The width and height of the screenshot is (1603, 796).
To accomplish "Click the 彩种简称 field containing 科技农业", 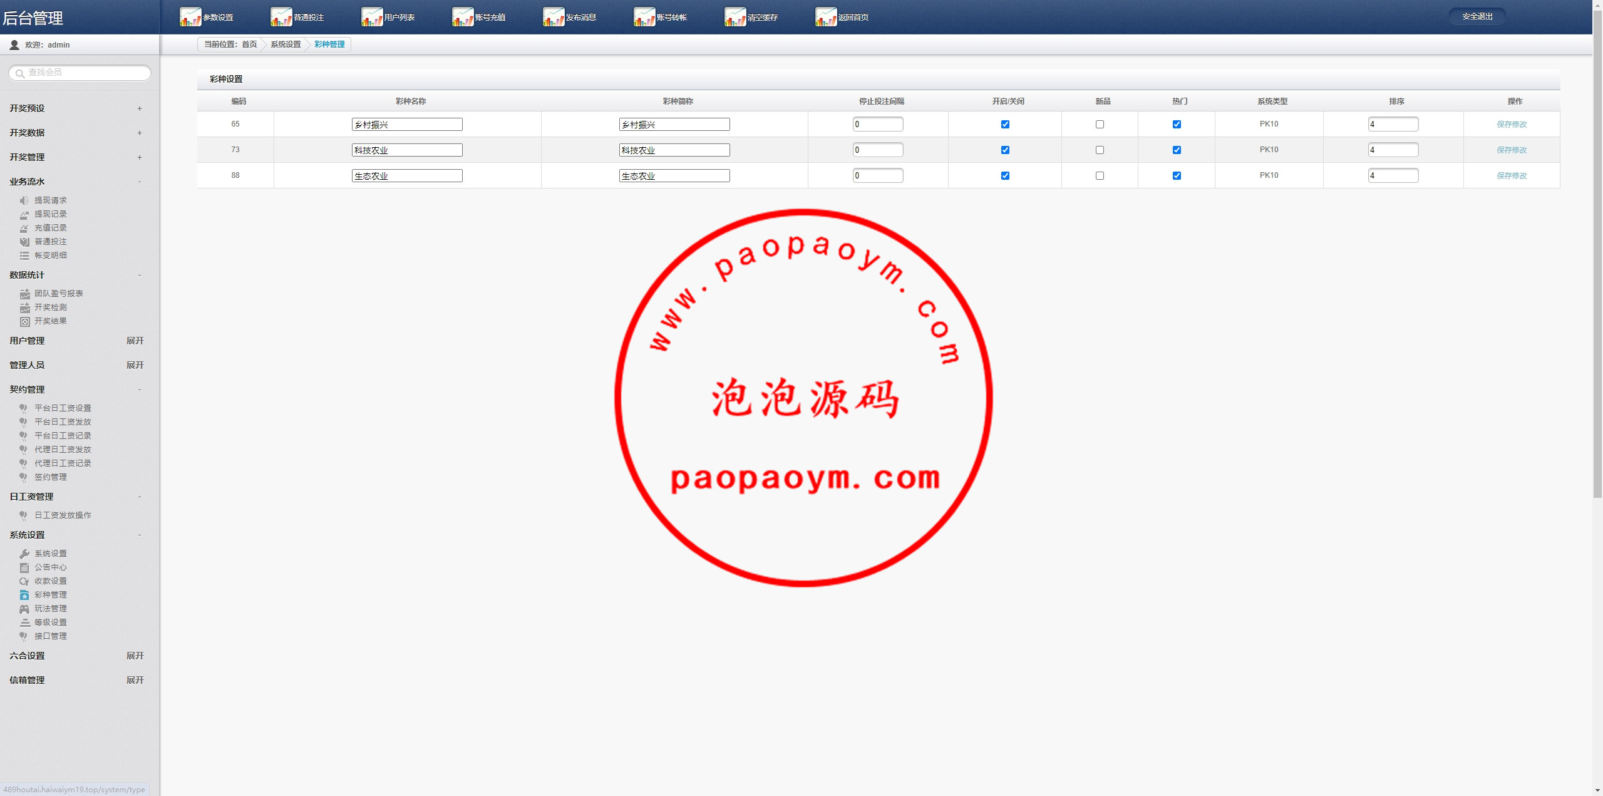I will pos(674,150).
